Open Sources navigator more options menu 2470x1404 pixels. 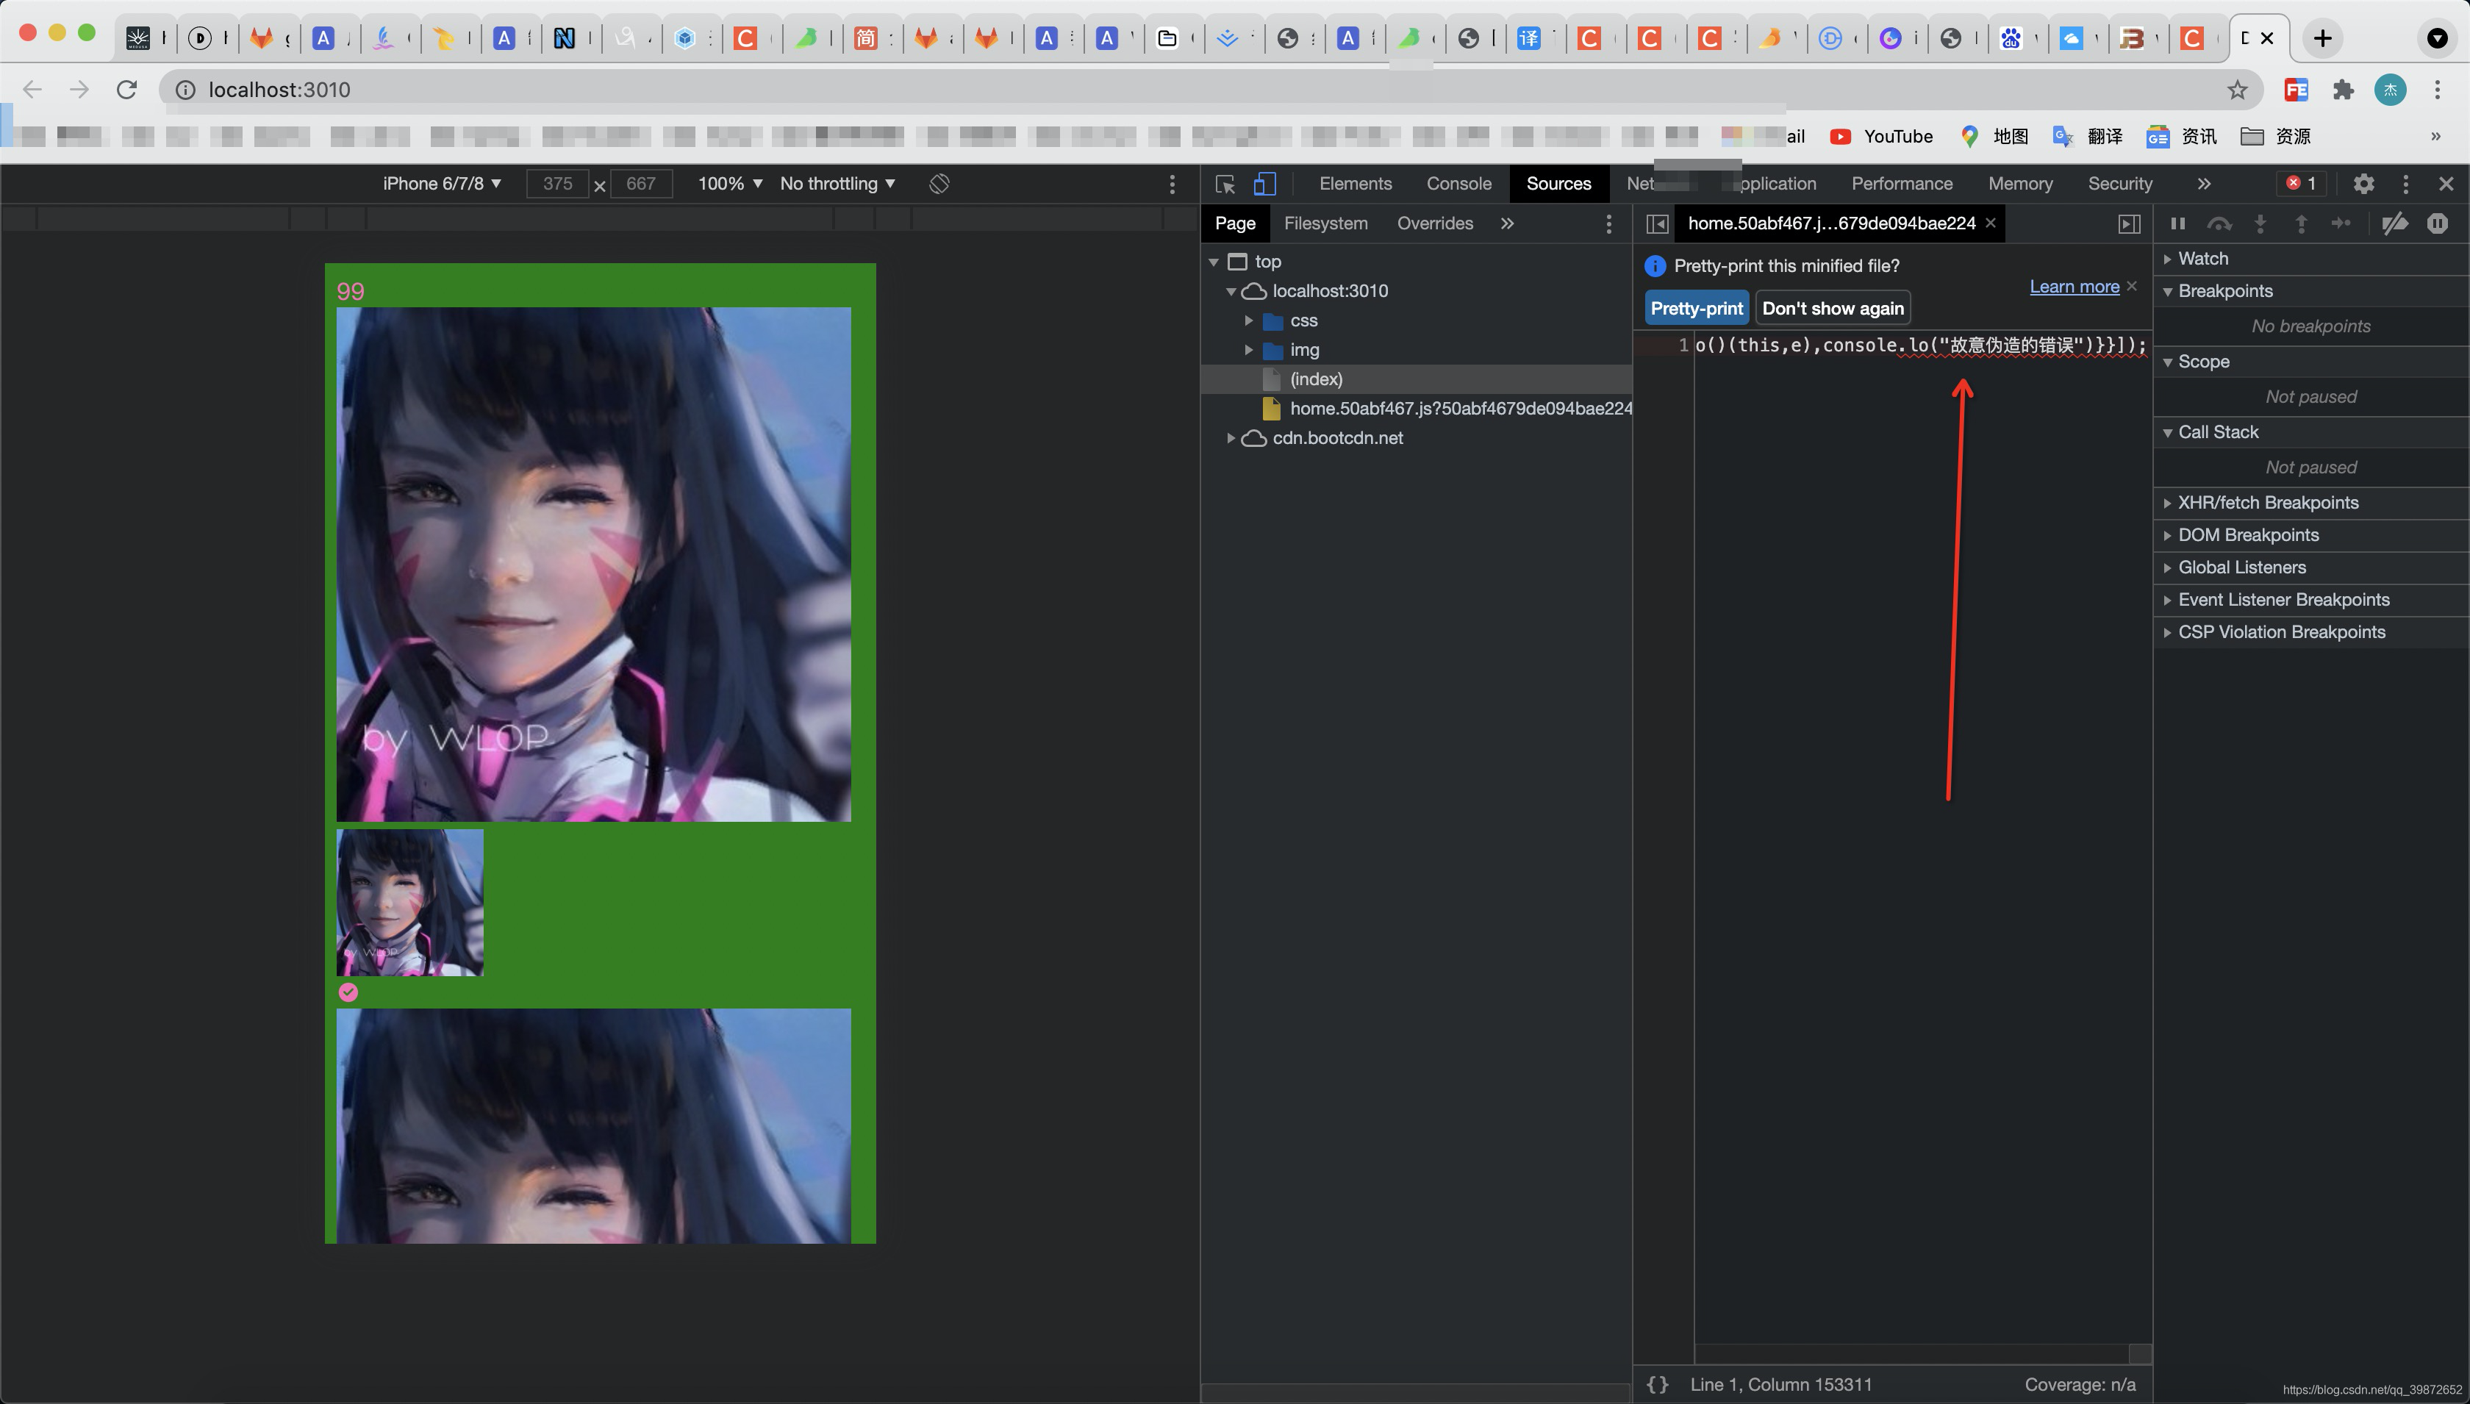pos(1608,223)
